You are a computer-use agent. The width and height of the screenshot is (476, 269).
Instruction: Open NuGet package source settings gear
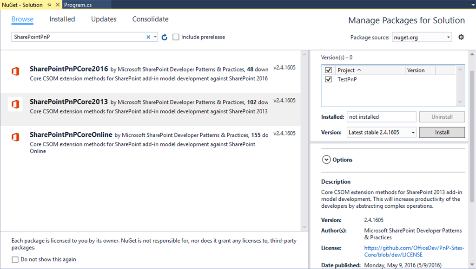pos(461,37)
